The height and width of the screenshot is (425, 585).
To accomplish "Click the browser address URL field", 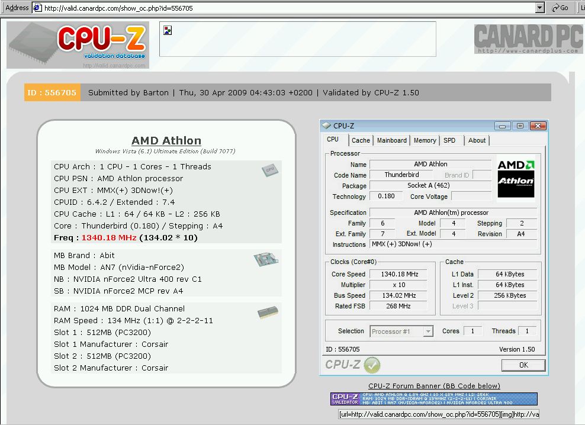I will point(289,8).
